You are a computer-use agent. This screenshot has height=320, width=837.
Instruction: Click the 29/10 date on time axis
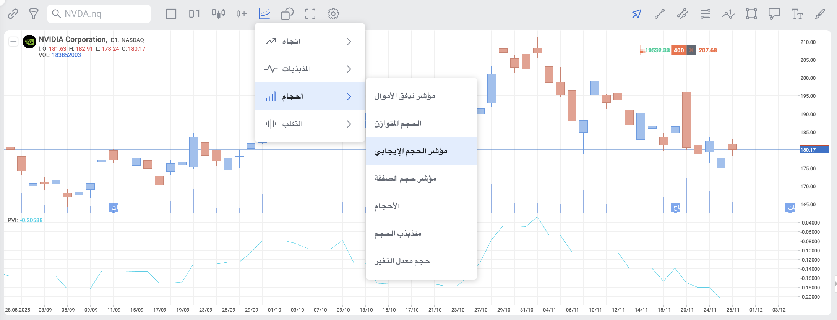[504, 310]
